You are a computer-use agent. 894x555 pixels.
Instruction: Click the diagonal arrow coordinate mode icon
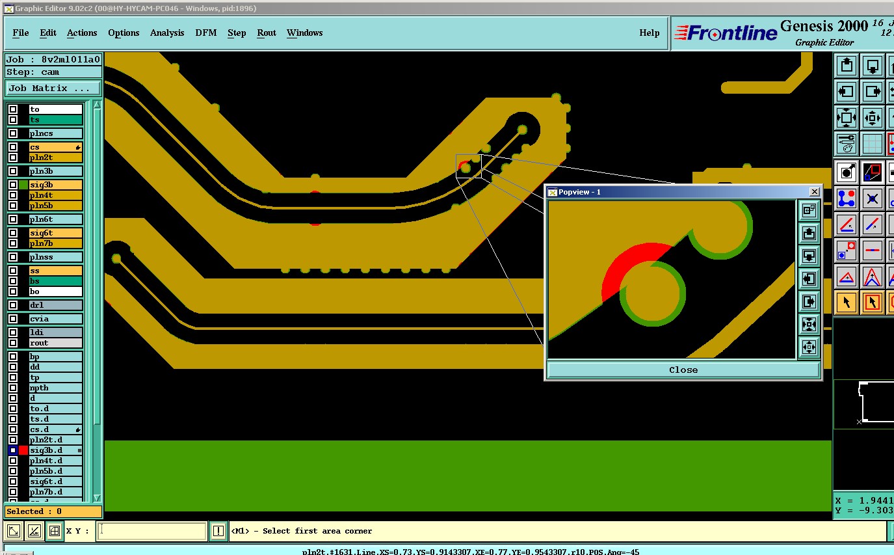[x=13, y=531]
